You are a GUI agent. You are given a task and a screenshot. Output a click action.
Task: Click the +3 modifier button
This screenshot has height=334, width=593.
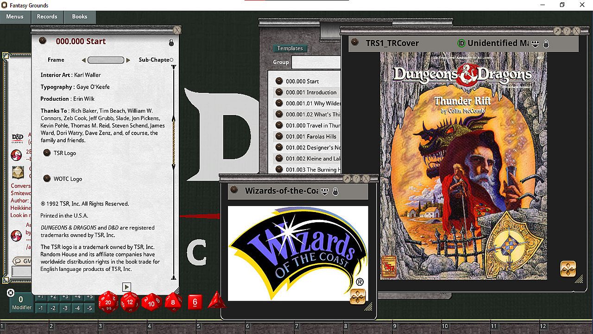click(x=65, y=297)
